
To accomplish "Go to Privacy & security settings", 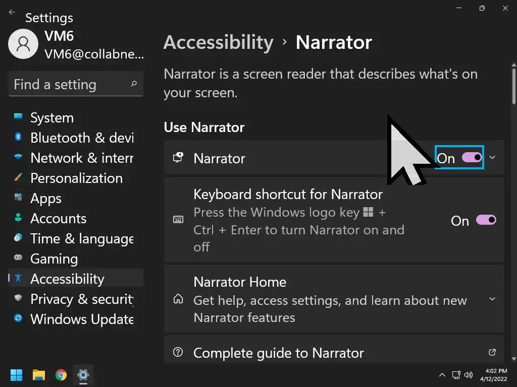I will tap(81, 299).
